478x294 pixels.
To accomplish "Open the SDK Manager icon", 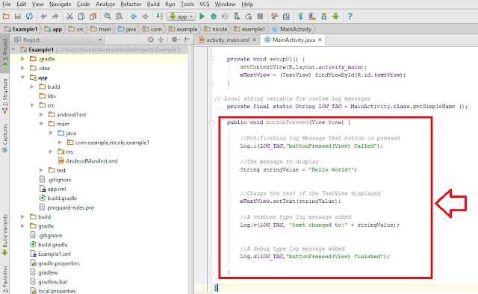I will pos(323,16).
